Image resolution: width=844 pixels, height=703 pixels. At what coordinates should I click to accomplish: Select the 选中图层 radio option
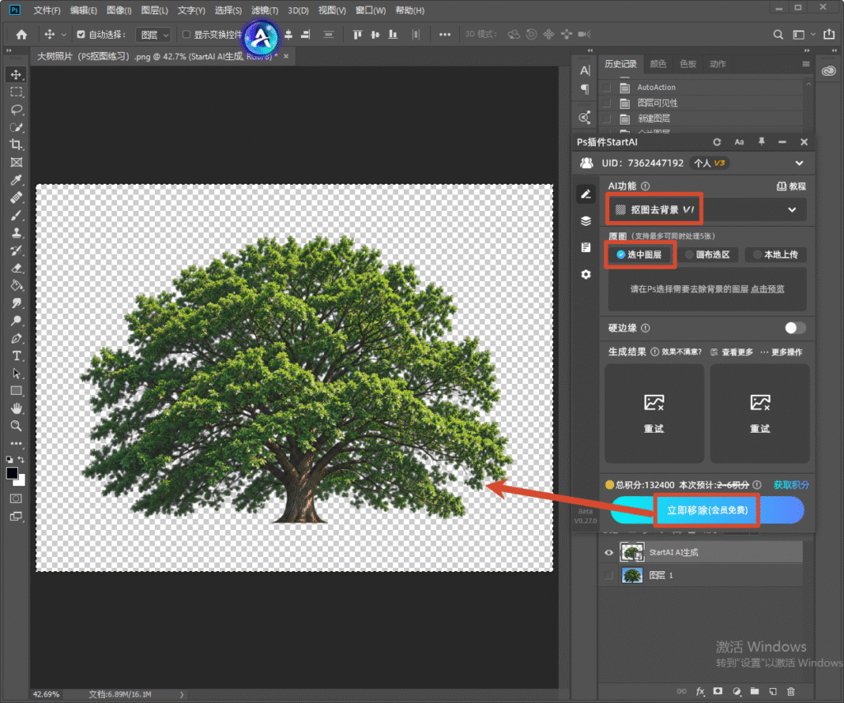tap(639, 255)
